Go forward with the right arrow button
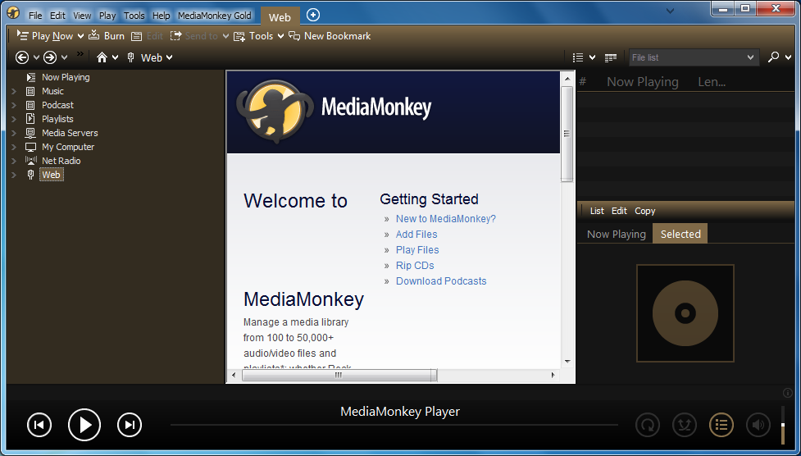This screenshot has height=456, width=801. (x=49, y=57)
